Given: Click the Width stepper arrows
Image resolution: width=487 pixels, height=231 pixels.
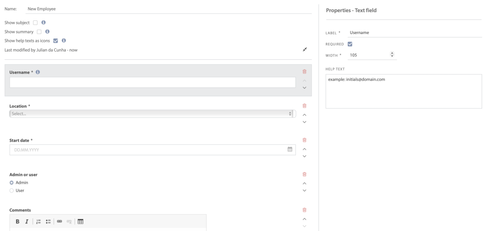Looking at the screenshot, I should [x=392, y=55].
